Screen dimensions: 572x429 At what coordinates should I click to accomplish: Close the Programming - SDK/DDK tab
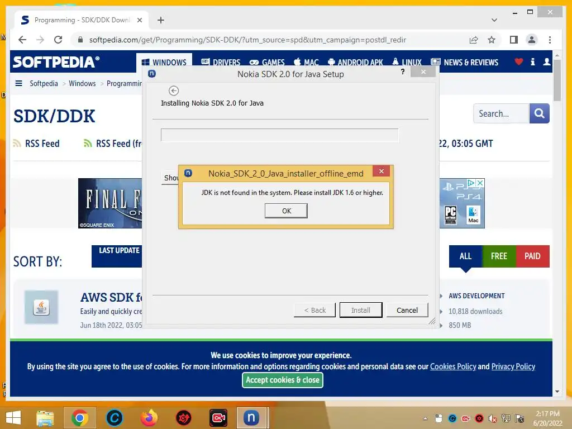click(139, 20)
